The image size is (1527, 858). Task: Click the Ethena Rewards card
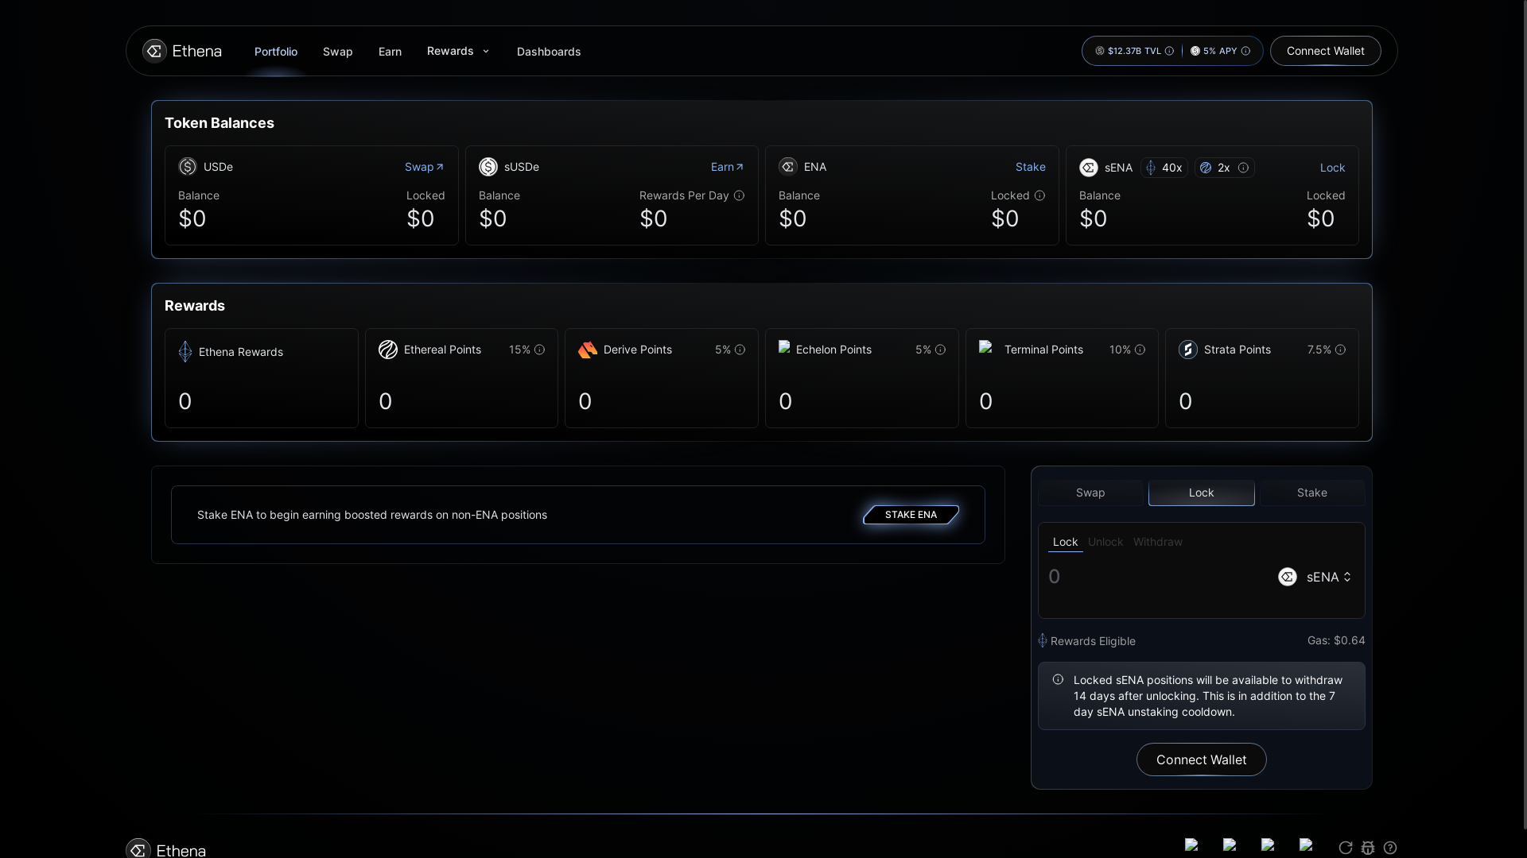coord(262,378)
